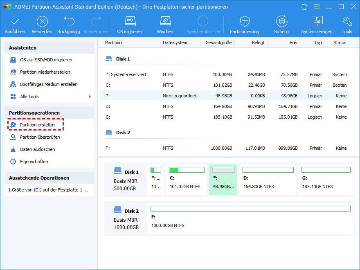This screenshot has height=270, width=360.
Task: Sort by Gesamtgröße column header
Action: coord(219,43)
